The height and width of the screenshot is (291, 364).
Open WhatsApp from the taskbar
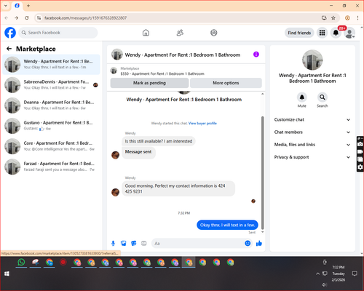click(21, 262)
